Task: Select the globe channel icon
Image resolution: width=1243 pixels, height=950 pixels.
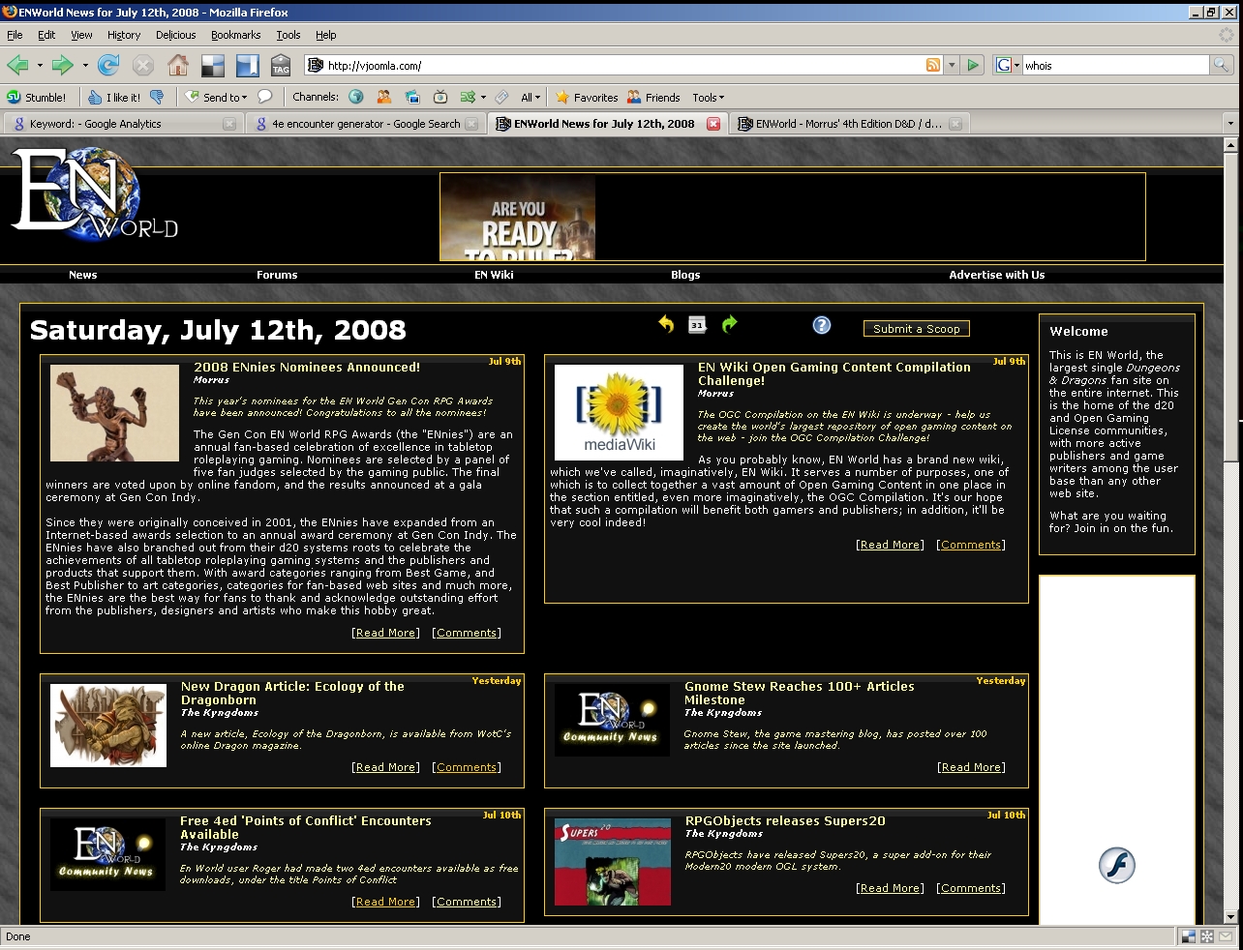Action: [356, 97]
